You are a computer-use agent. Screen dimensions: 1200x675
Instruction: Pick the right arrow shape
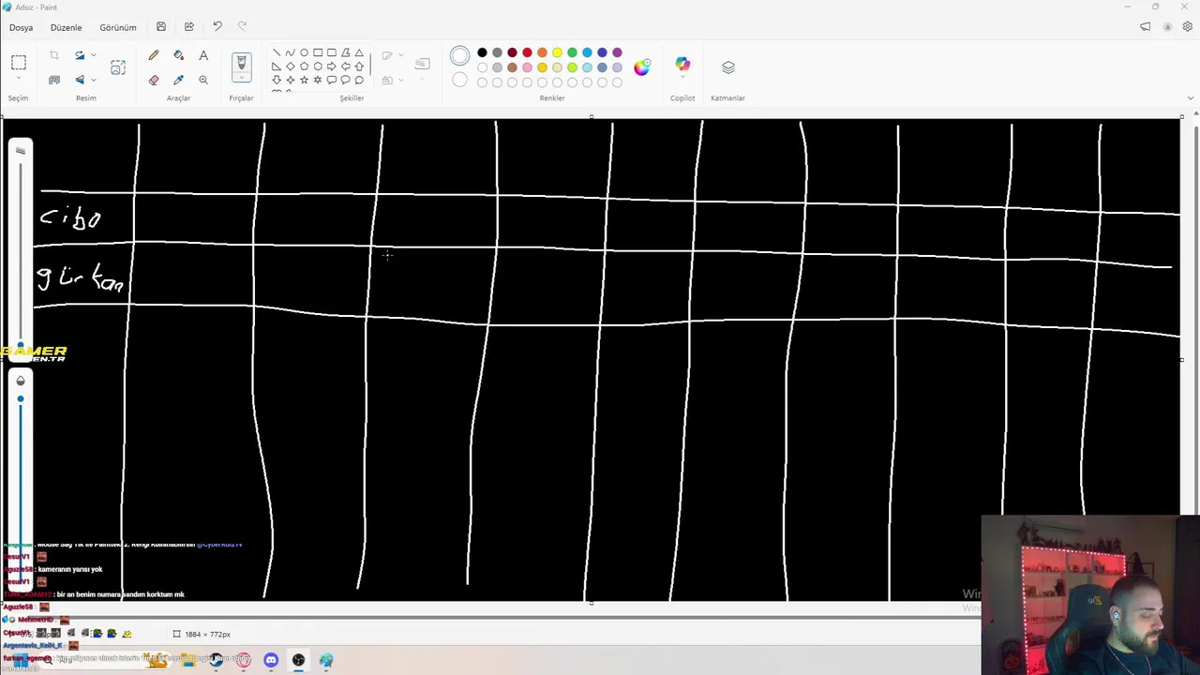click(x=331, y=67)
